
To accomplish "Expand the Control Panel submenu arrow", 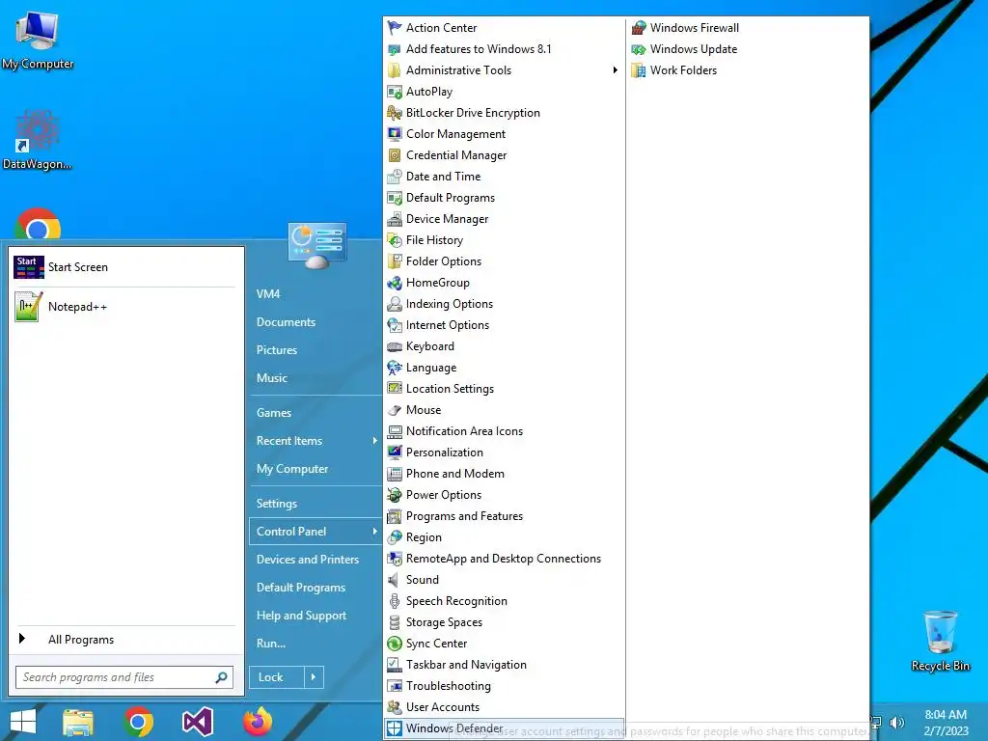I will pyautogui.click(x=375, y=532).
